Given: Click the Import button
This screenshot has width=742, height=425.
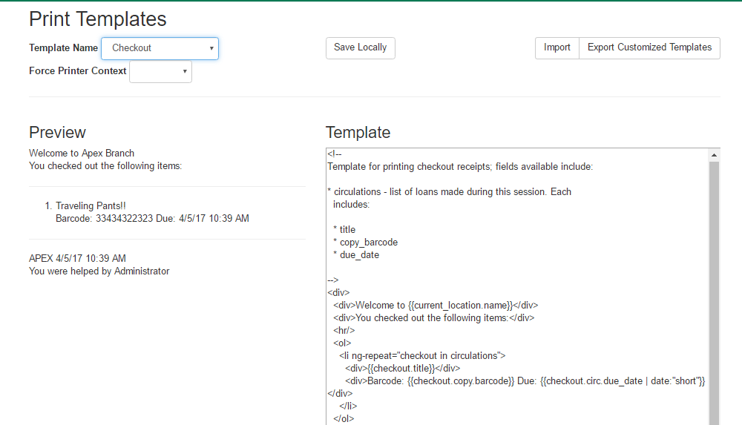Looking at the screenshot, I should point(556,47).
